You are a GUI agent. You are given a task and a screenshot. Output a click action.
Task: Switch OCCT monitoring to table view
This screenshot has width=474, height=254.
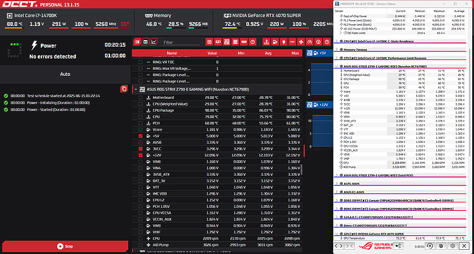tap(145, 42)
